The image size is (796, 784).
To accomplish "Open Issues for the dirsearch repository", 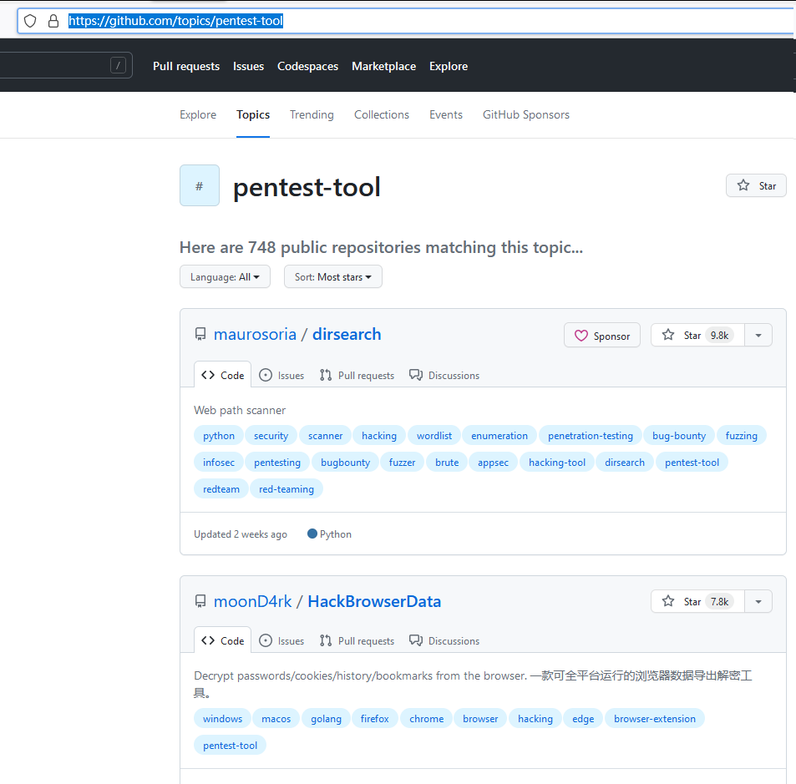I will coord(281,376).
